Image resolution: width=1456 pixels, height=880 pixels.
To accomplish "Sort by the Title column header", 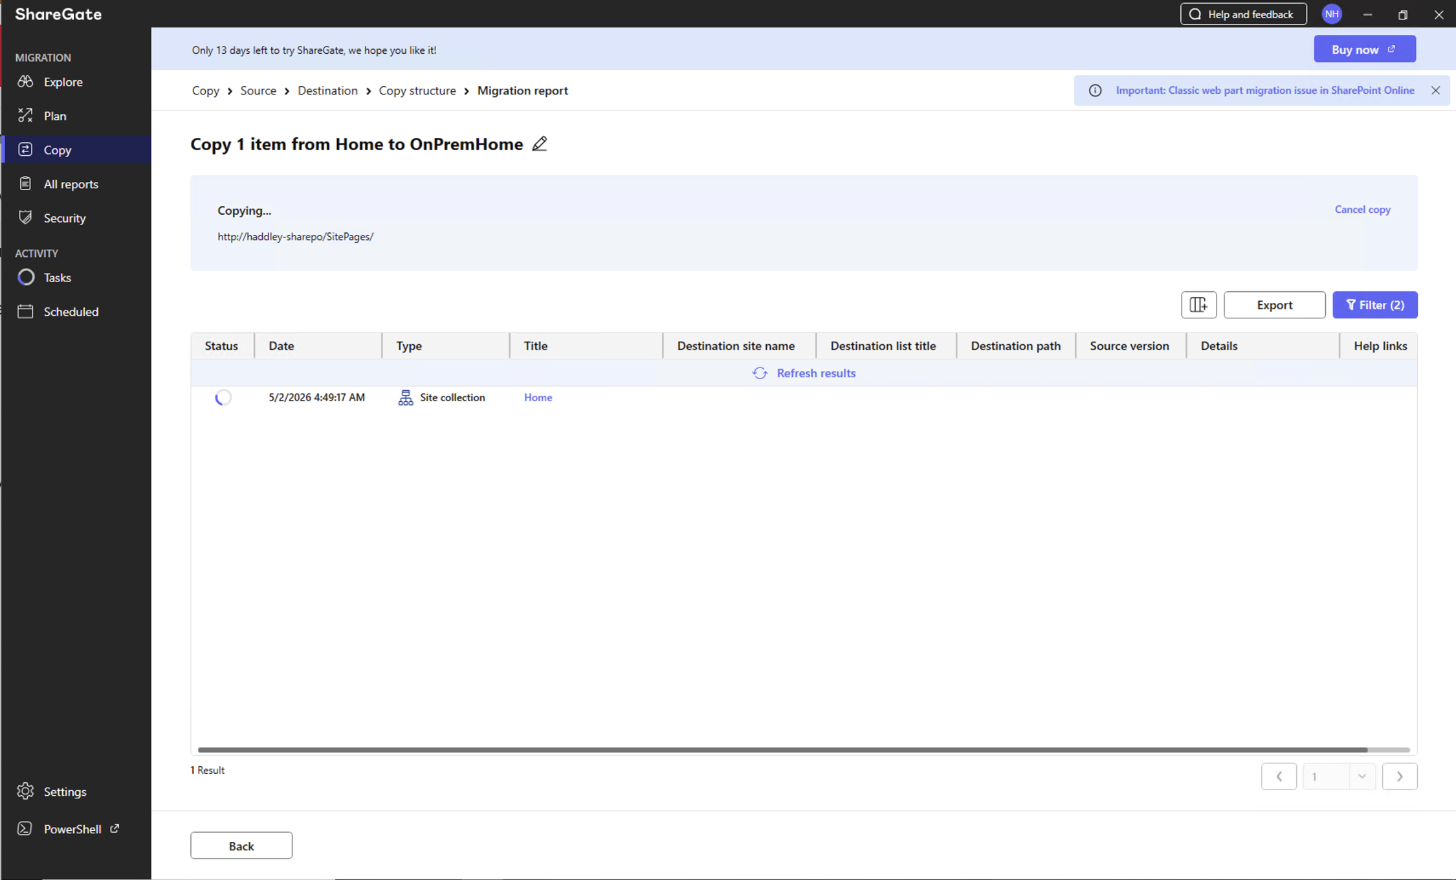I will point(586,346).
